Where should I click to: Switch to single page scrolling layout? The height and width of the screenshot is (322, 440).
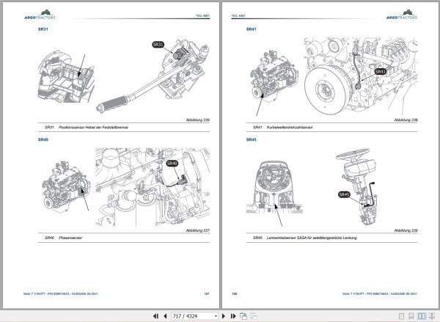[x=411, y=316]
